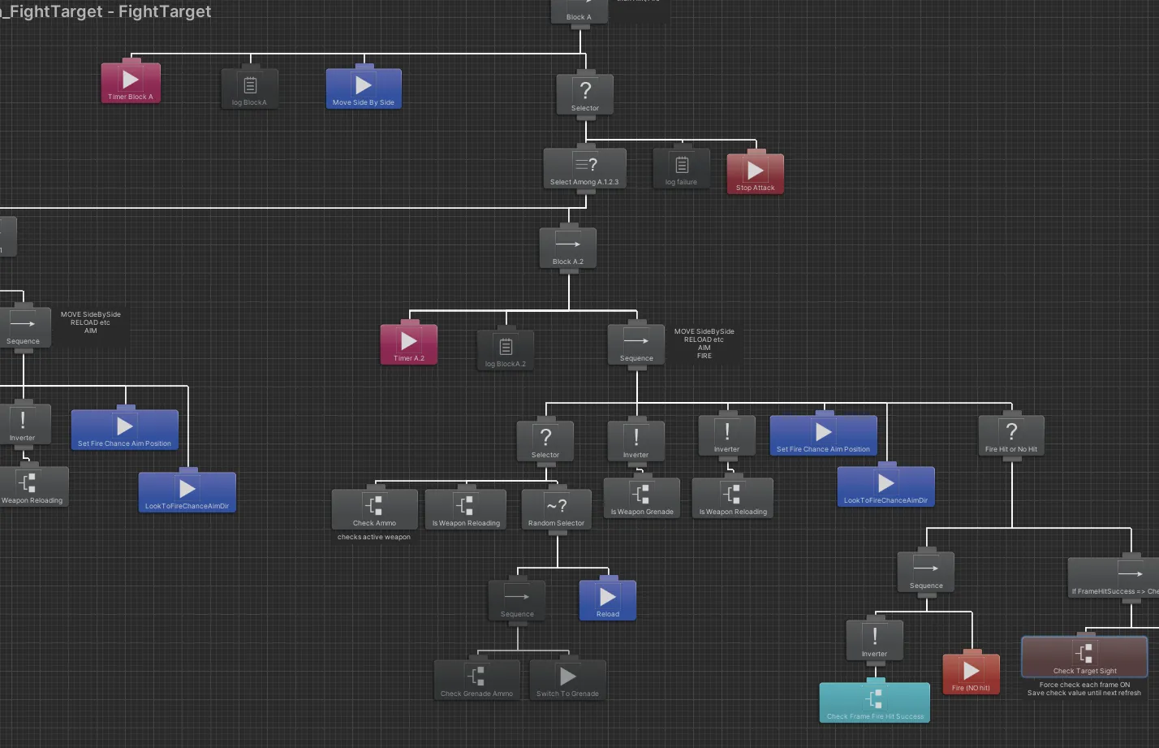The height and width of the screenshot is (748, 1159).
Task: Select the Check Frame Fire Hit Success node
Action: click(x=875, y=703)
